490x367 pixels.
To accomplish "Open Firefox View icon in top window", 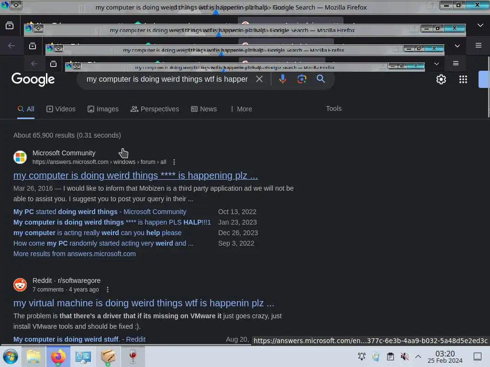I will [x=10, y=26].
